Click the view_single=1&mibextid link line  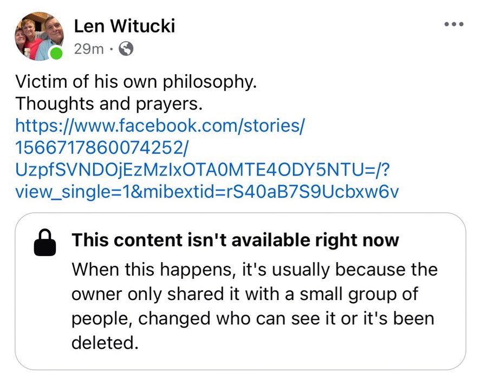pos(207,192)
